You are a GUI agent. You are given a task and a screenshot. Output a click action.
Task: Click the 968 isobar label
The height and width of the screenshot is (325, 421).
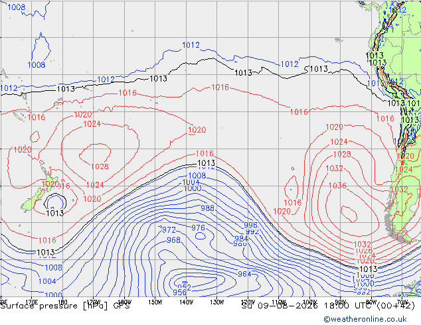[173, 239]
